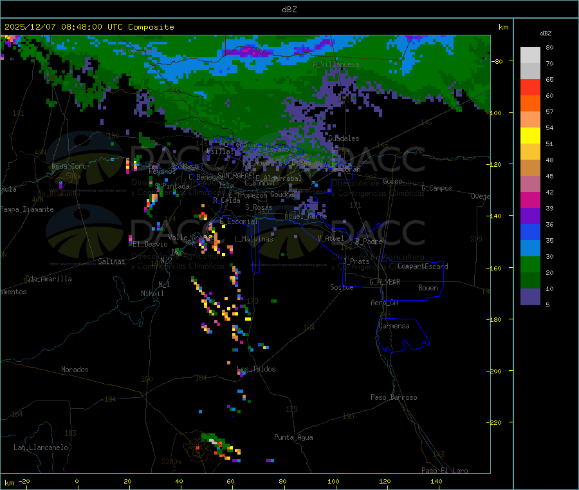Click the CompantEscard map label
The image size is (579, 490).
click(x=423, y=267)
